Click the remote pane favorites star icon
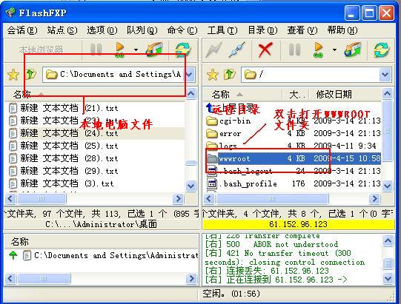The image size is (401, 304). tap(213, 75)
